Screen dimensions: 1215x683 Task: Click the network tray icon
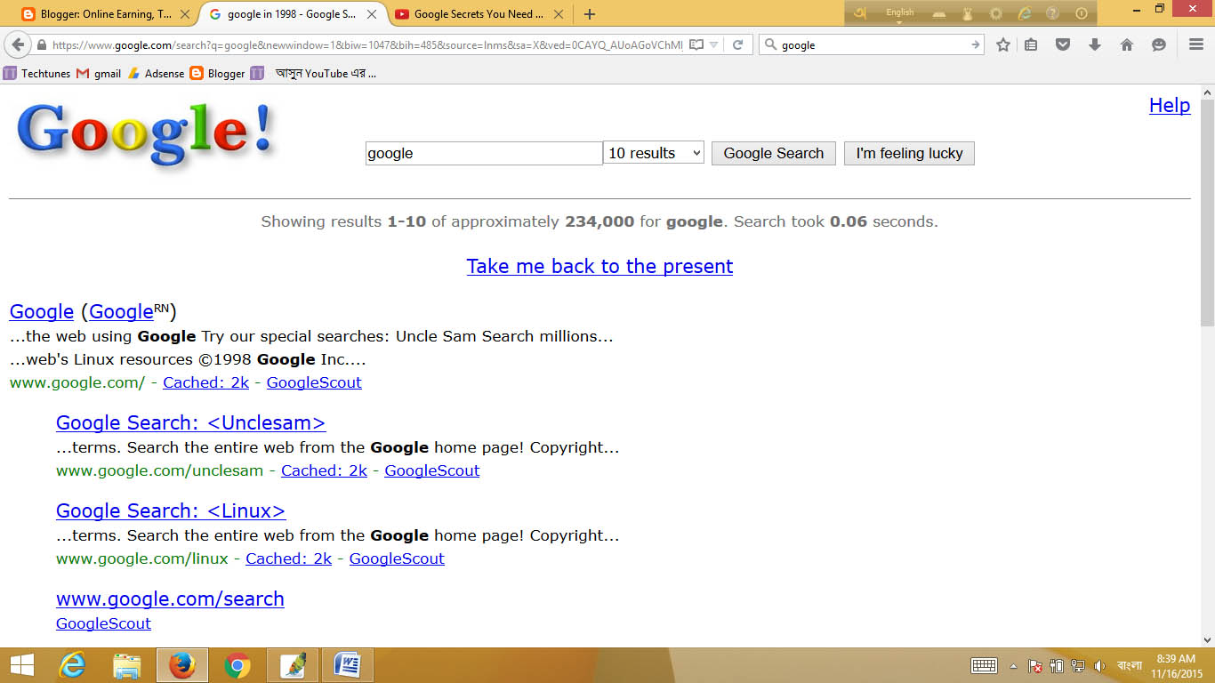click(1078, 665)
